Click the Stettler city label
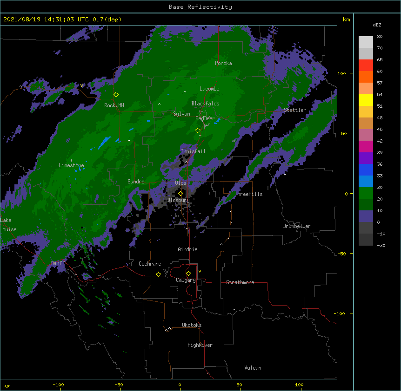Image resolution: width=401 pixels, height=391 pixels. pos(295,110)
